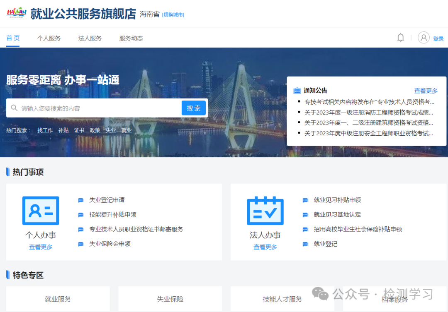Click the user avatar icon near 登录
This screenshot has height=312, width=448.
click(424, 37)
